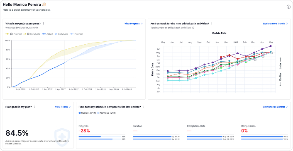The image size is (293, 151).
Task: Open kebab menu beside critical path activities title
Action: click(212, 24)
